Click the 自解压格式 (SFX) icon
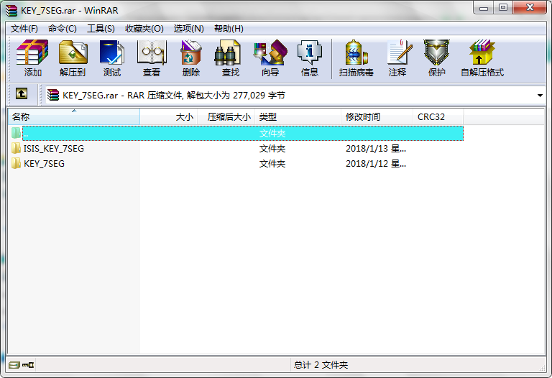Viewport: 552px width, 378px height. (482, 52)
